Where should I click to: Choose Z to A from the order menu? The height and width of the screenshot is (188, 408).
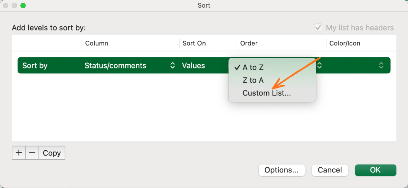pyautogui.click(x=253, y=81)
